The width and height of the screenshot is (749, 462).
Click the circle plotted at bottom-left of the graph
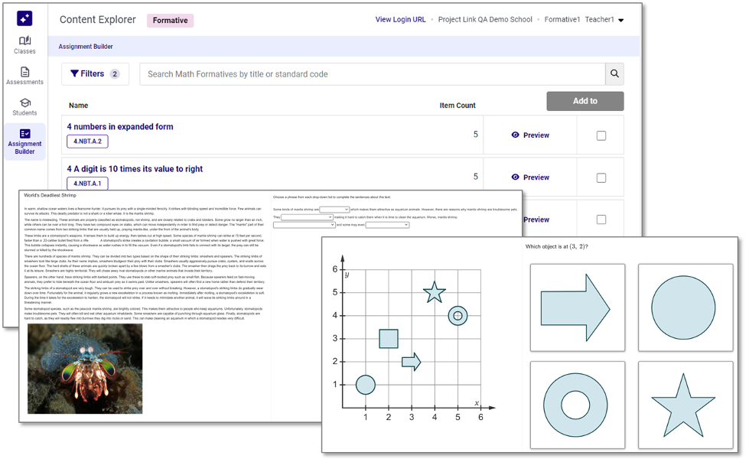tap(366, 385)
